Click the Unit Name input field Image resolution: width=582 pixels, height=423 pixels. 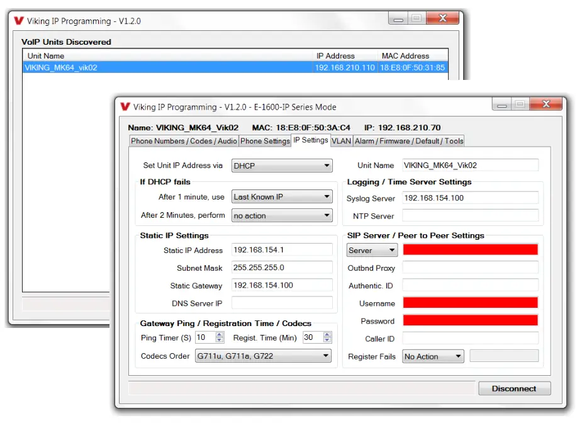click(x=470, y=166)
